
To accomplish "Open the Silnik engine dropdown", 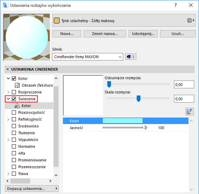I will (88, 57).
